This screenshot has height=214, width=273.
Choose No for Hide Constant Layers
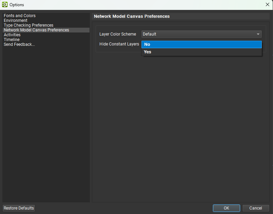[x=201, y=44]
